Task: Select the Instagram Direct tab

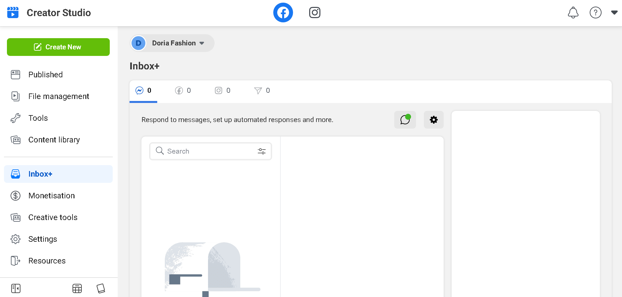Action: coord(262,90)
